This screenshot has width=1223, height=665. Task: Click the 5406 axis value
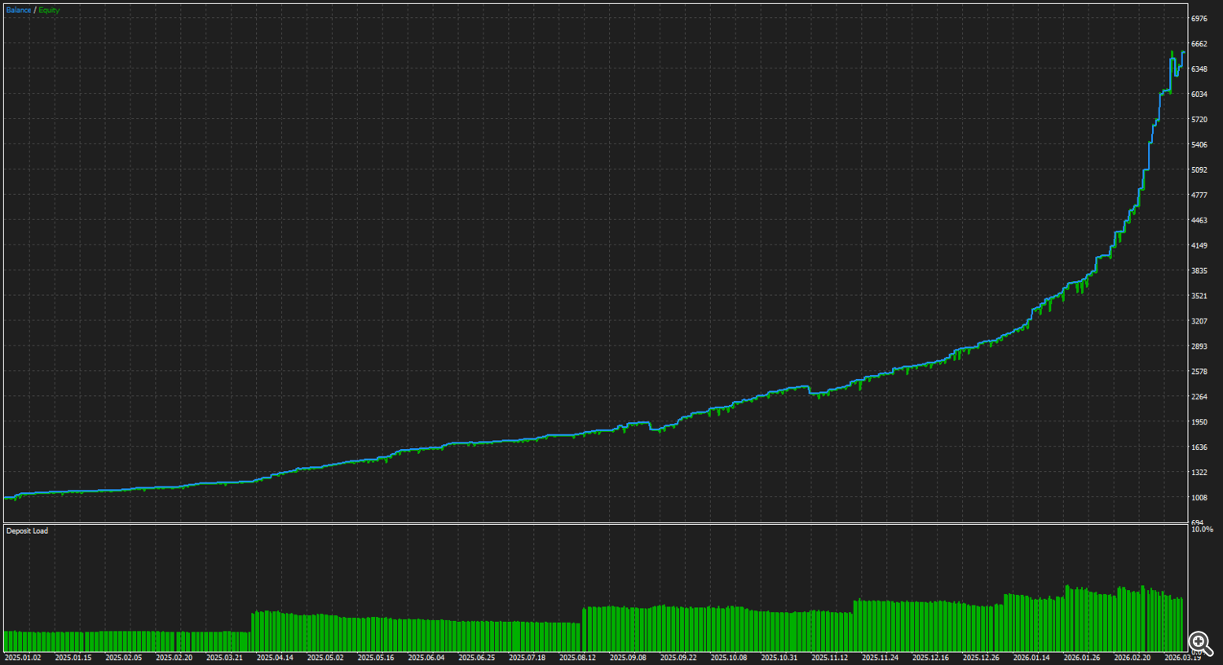coord(1199,145)
